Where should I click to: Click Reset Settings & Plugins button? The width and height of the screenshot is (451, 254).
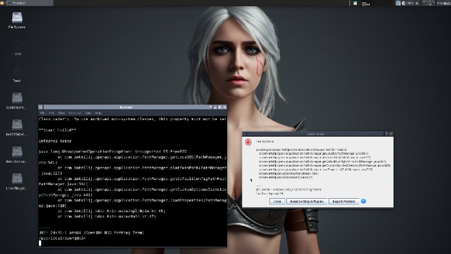[x=307, y=202]
